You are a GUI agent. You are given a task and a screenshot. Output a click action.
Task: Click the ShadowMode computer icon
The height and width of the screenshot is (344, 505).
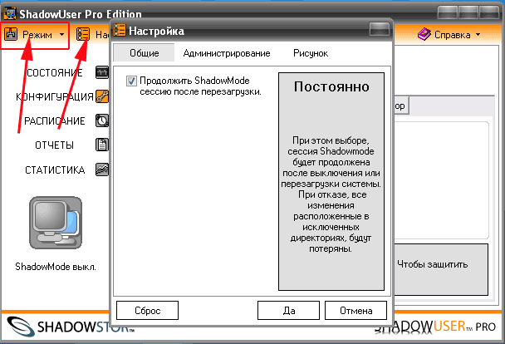click(56, 223)
